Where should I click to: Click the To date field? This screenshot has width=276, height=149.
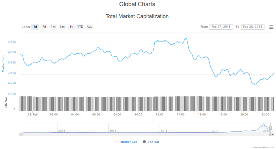[x=253, y=27]
